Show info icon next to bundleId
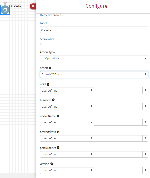 (53, 100)
